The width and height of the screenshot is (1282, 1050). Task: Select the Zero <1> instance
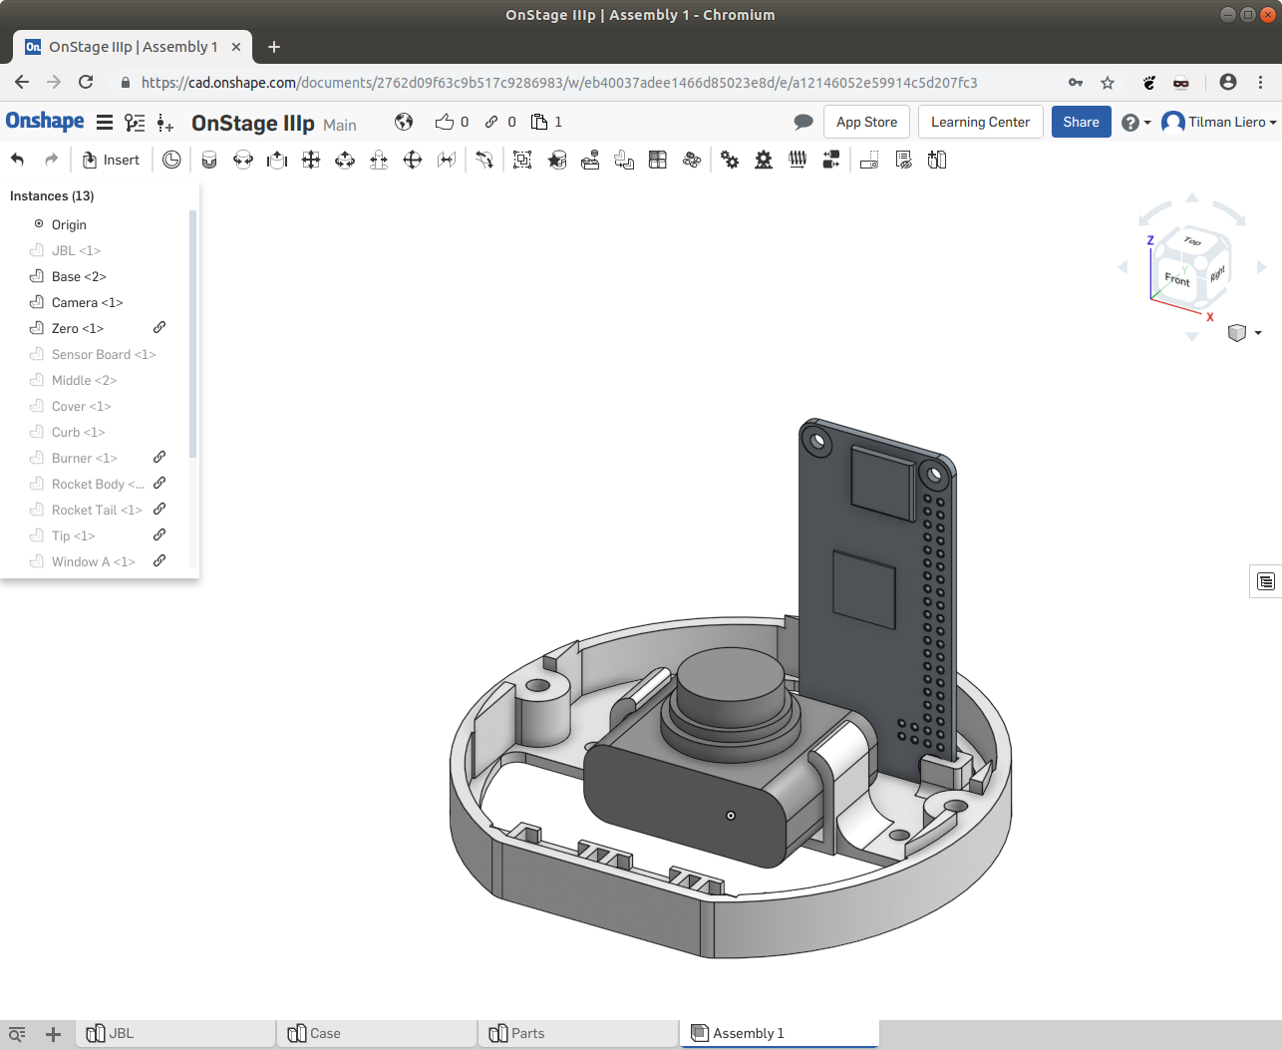77,328
